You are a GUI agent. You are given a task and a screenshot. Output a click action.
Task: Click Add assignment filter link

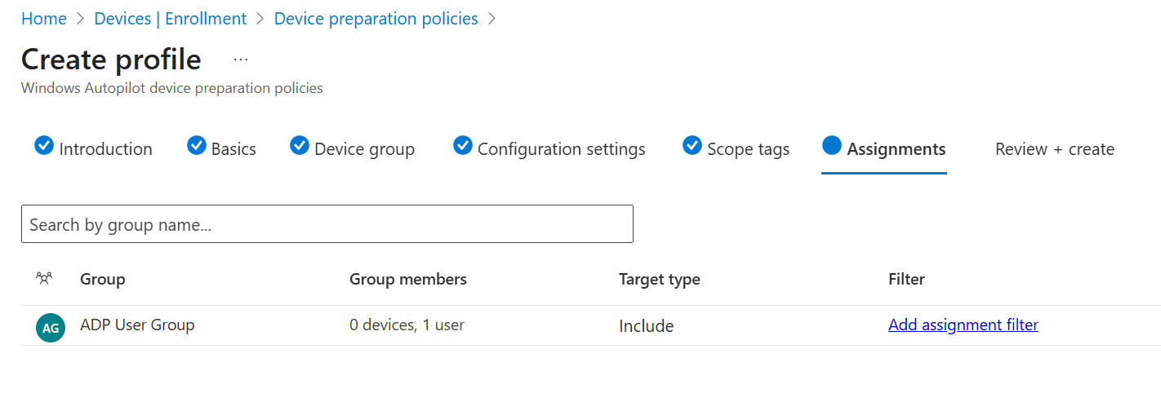point(963,325)
